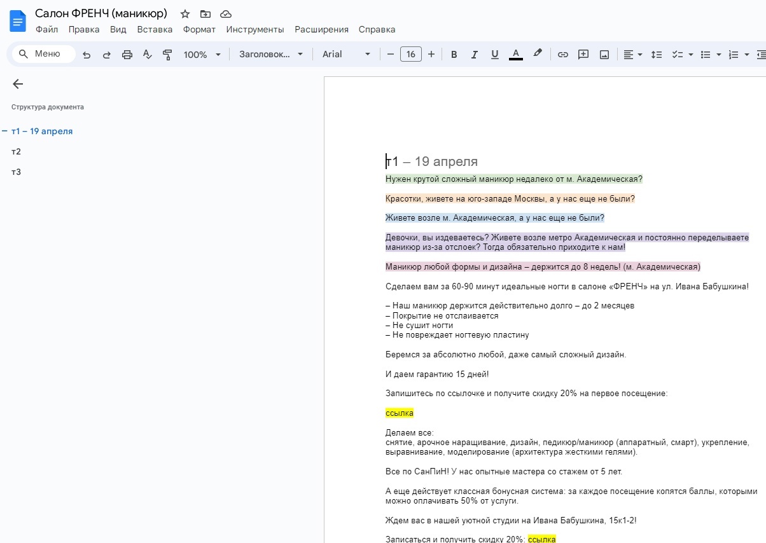
Task: Open the 100% zoom dropdown
Action: point(202,55)
